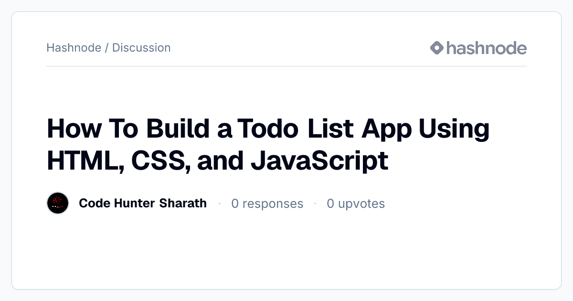573x301 pixels.
Task: Click the 0 upvotes count
Action: [356, 204]
